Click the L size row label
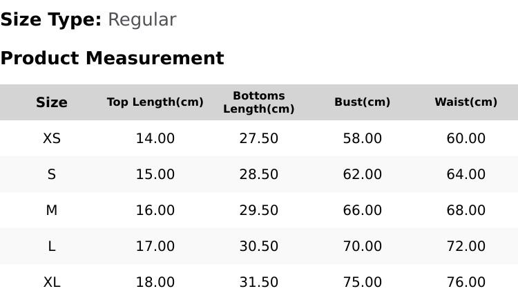Image resolution: width=518 pixels, height=300 pixels. (52, 246)
